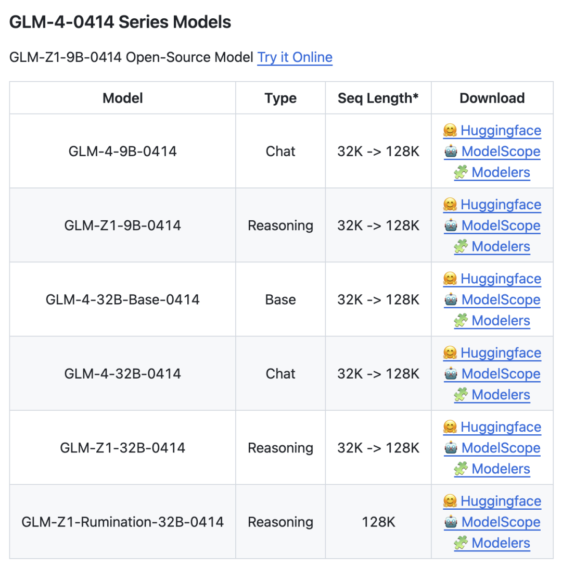
Task: Click Modelers puzzle icon for GLM-4-9B-0414
Action: (x=461, y=172)
